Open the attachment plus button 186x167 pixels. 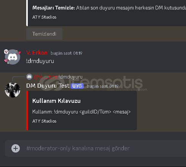pyautogui.click(x=16, y=148)
